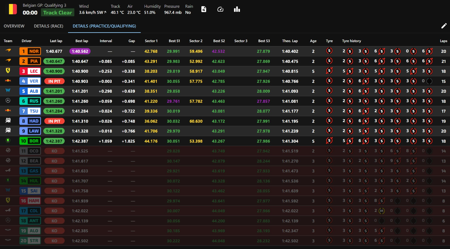The height and width of the screenshot is (249, 450).
Task: Click the Mercedes logo beside Russell
Action: tap(8, 101)
